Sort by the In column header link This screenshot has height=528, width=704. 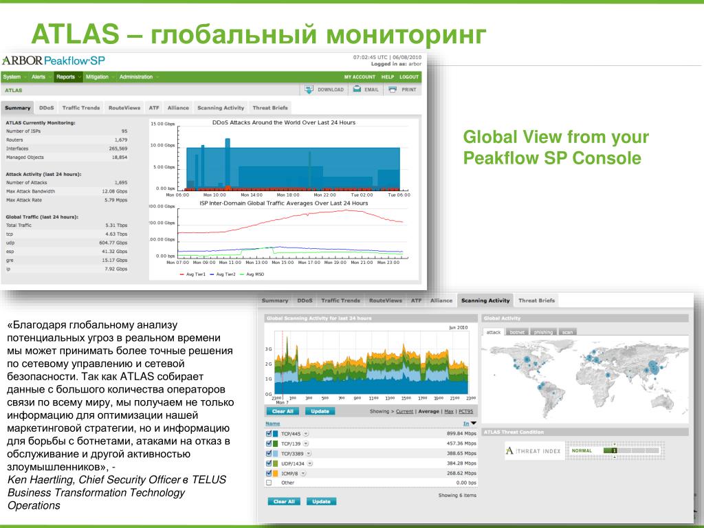(466, 423)
